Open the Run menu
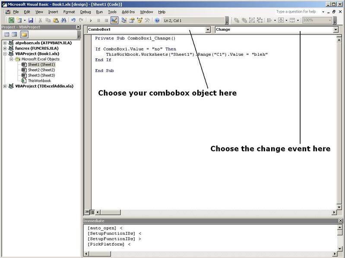Viewport: 345px width, 258px height. (99, 12)
